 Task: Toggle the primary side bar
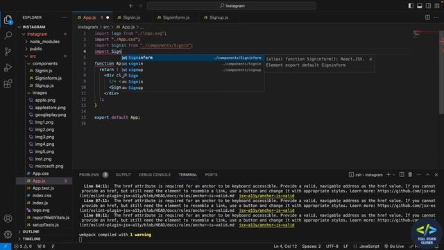pyautogui.click(x=411, y=6)
